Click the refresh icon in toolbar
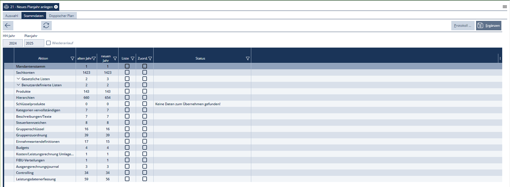 tap(46, 26)
